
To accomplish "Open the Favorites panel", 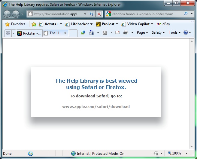I will (x=15, y=24).
